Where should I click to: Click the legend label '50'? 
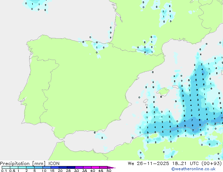[109, 171]
